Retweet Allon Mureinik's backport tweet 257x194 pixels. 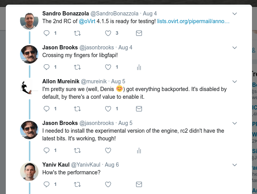[77, 109]
